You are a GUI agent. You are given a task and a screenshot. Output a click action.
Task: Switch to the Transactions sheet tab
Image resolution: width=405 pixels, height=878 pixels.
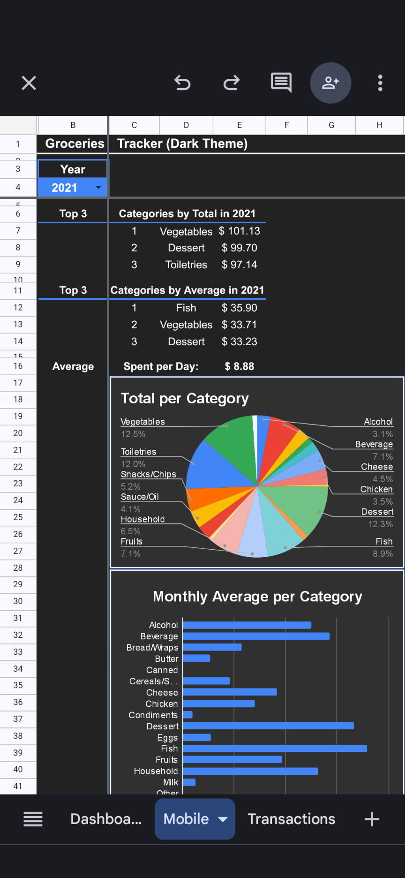291,819
